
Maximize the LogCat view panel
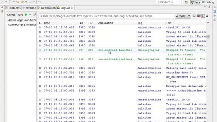[210, 7]
